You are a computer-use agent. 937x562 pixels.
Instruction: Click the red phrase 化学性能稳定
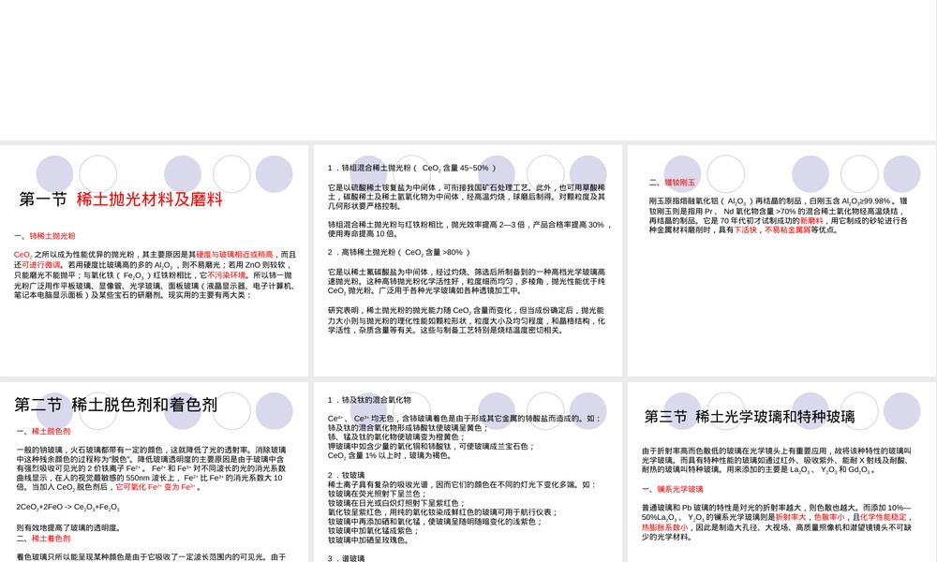884,517
